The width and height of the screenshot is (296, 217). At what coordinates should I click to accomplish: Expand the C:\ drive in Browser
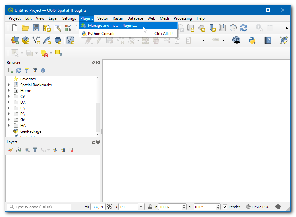click(9, 97)
